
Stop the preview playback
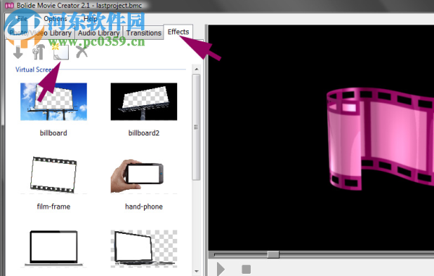point(246,269)
